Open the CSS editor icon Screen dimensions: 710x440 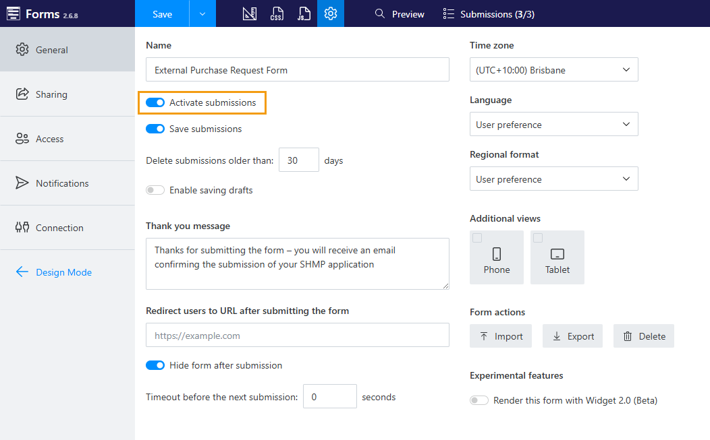(277, 13)
